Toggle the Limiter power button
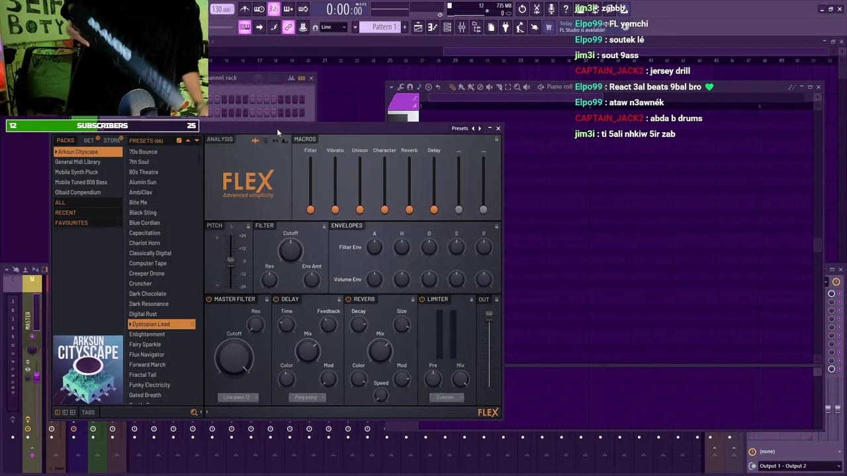This screenshot has width=847, height=476. coord(422,299)
